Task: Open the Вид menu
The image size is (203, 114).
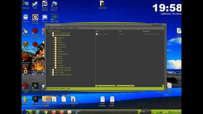Action: point(61,28)
